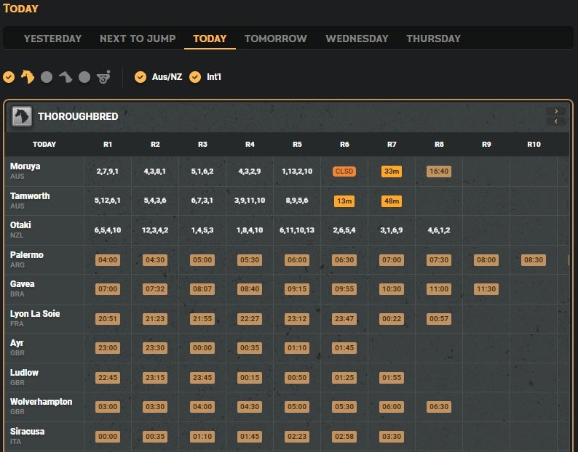This screenshot has height=452, width=578.
Task: View Tamworth R4 results 3,9,11,10
Action: (250, 201)
